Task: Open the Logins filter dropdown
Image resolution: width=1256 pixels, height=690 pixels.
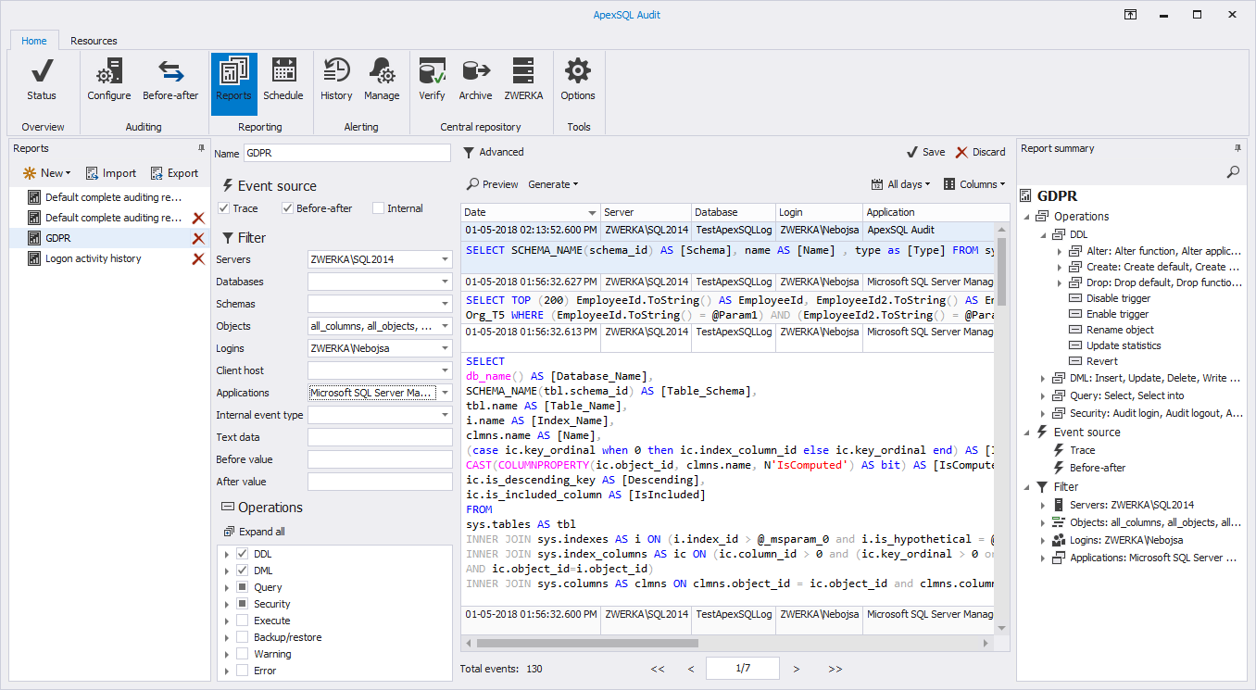Action: [x=445, y=348]
